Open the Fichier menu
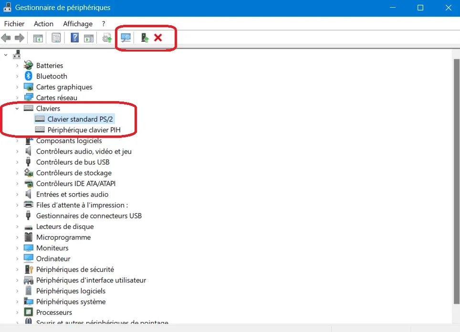Image resolution: width=460 pixels, height=332 pixels. [x=14, y=24]
